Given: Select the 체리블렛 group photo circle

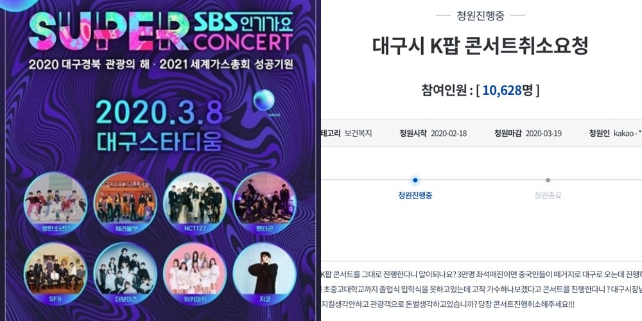Looking at the screenshot, I should click(x=125, y=204).
